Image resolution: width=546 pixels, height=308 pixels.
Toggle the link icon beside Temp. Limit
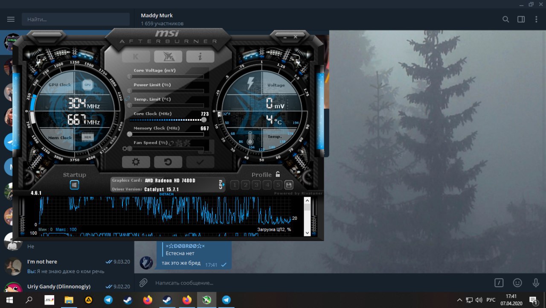[128, 99]
